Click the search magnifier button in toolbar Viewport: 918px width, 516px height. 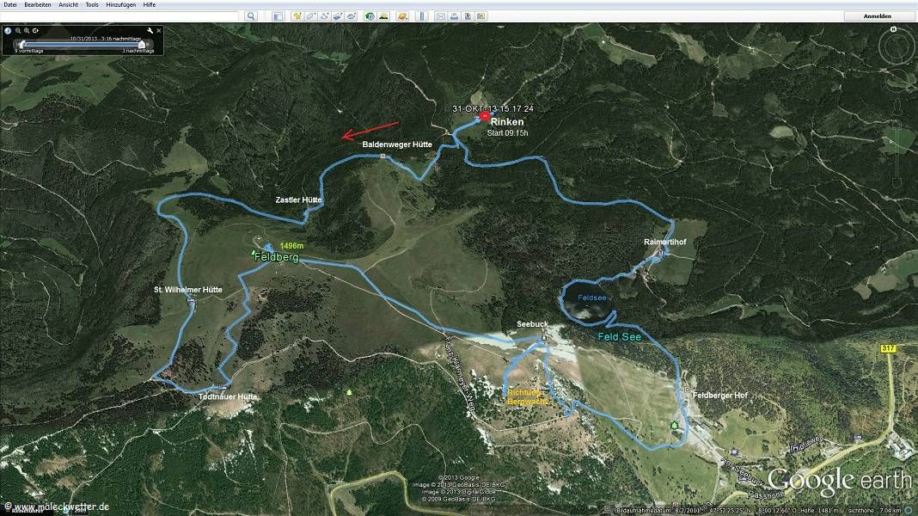point(251,16)
